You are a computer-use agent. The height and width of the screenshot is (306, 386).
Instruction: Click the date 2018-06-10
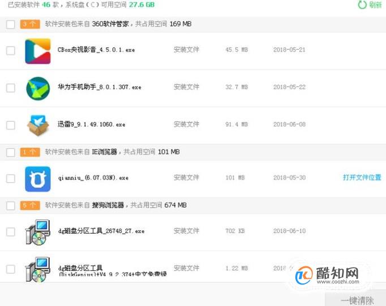pyautogui.click(x=289, y=231)
